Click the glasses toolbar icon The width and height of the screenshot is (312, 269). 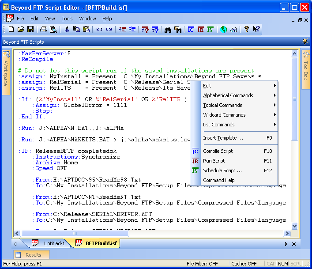pos(233,30)
